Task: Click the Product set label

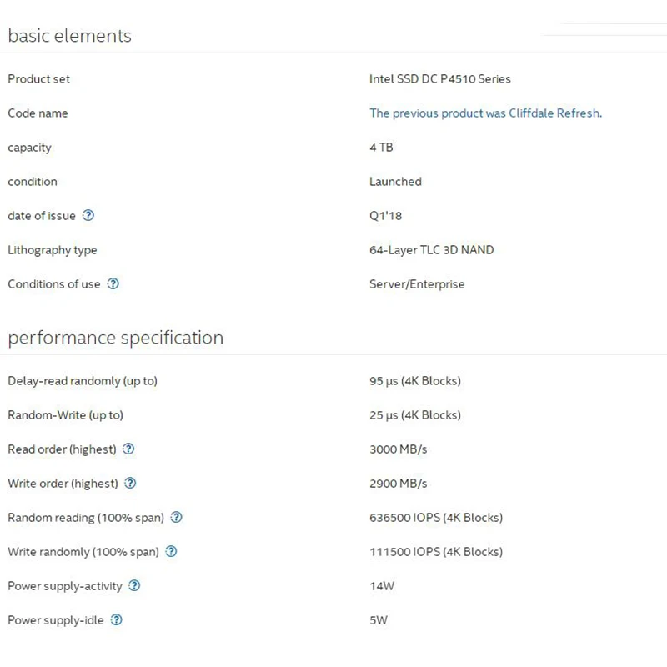Action: tap(38, 79)
